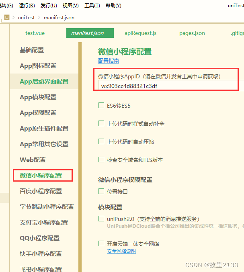The height and width of the screenshot is (272, 244).
Task: Open the 运行(R) menu
Action: 27,6
